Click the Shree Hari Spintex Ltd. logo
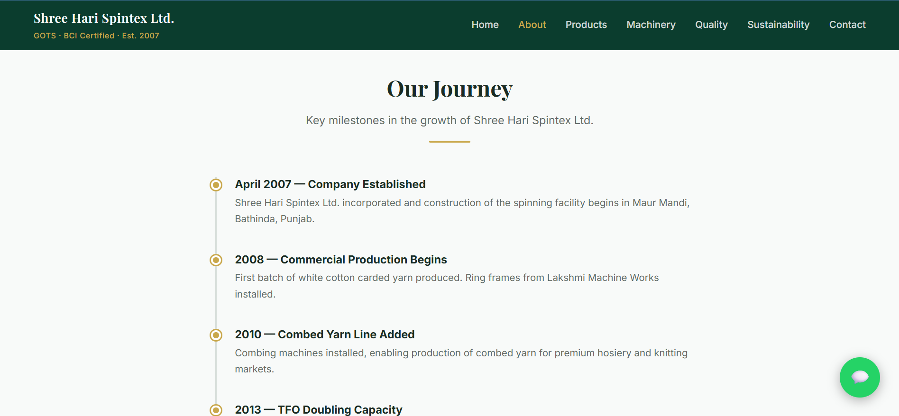 click(104, 18)
